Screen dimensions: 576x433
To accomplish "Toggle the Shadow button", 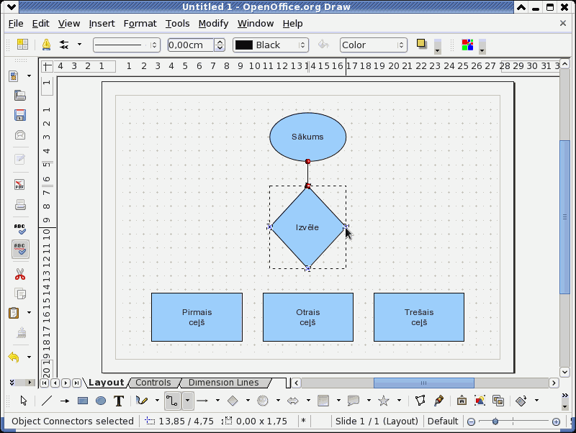I will (x=421, y=44).
